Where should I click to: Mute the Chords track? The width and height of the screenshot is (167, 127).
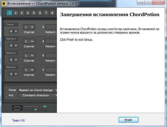[x=16, y=31]
